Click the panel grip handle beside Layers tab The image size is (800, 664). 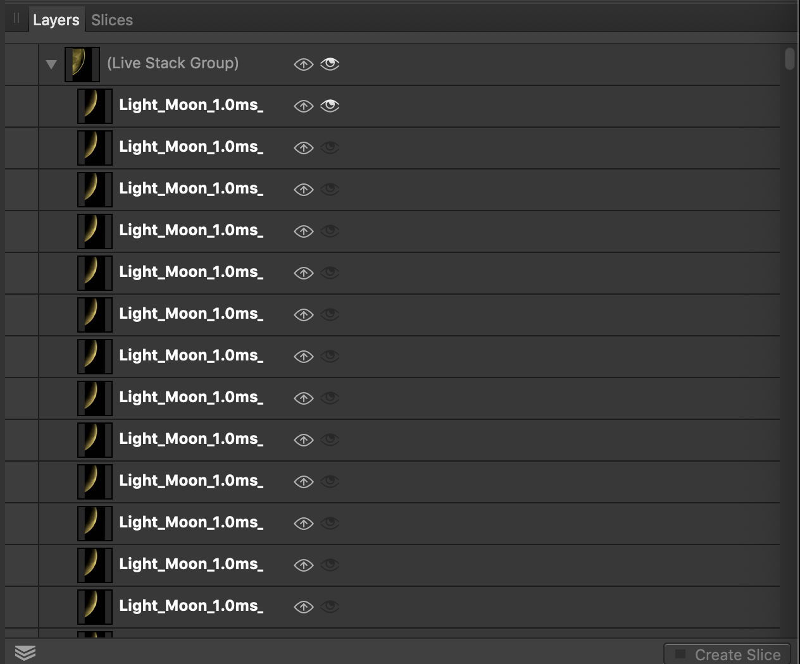click(x=17, y=18)
